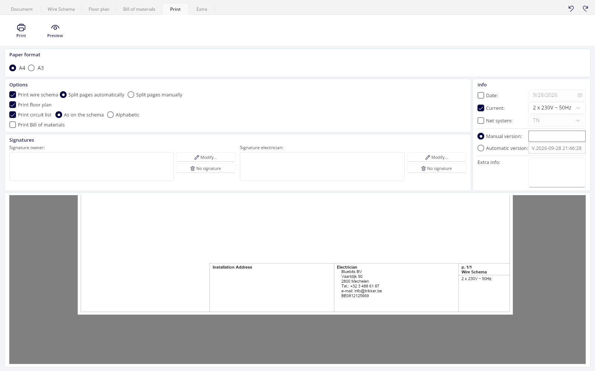Click the electrician signature box
The image size is (595, 371).
tap(322, 167)
